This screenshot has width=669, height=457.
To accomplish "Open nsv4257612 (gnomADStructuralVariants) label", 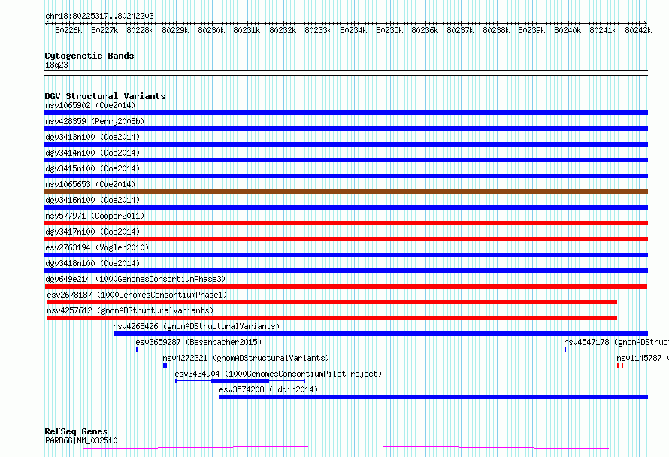I will (130, 310).
